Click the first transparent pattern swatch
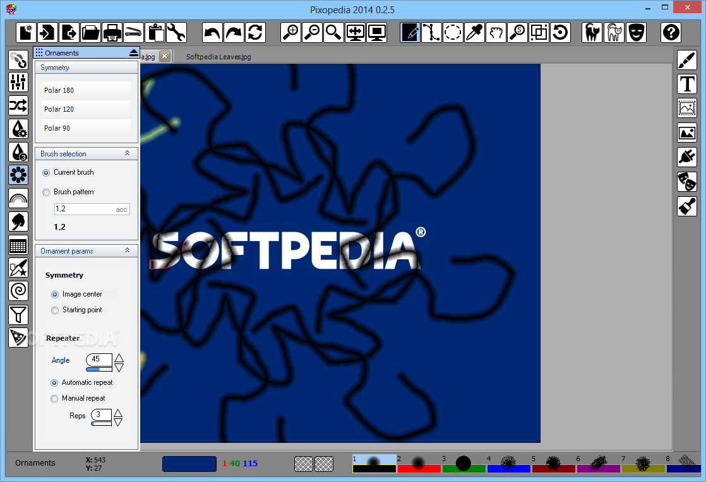This screenshot has height=482, width=706. pyautogui.click(x=304, y=464)
